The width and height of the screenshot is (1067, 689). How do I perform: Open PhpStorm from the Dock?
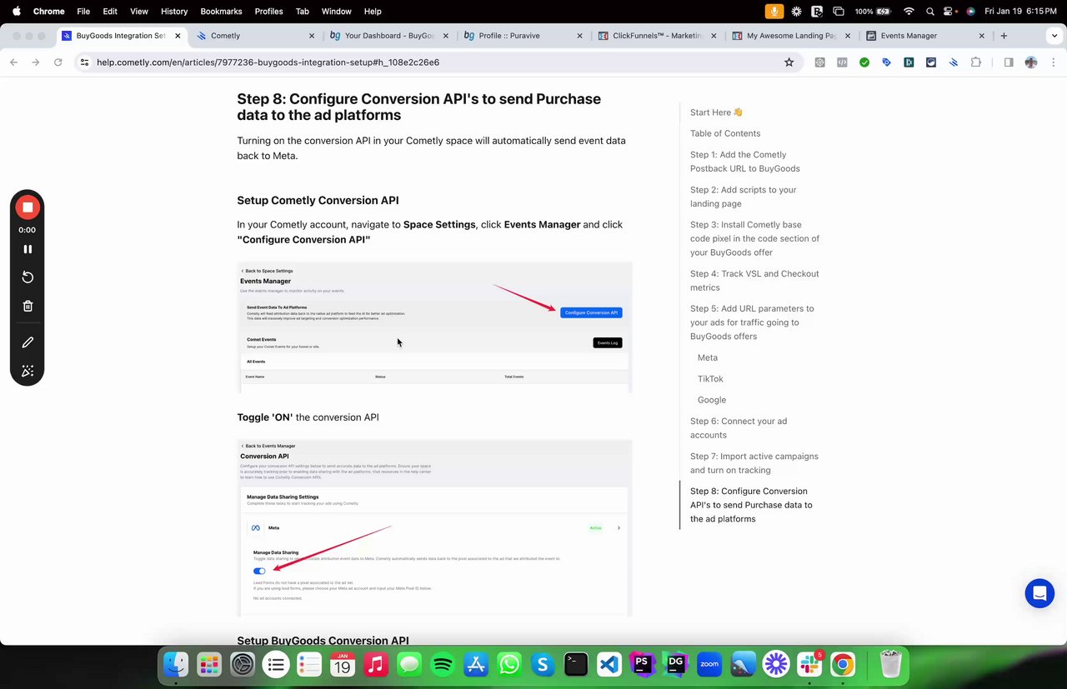tap(643, 664)
